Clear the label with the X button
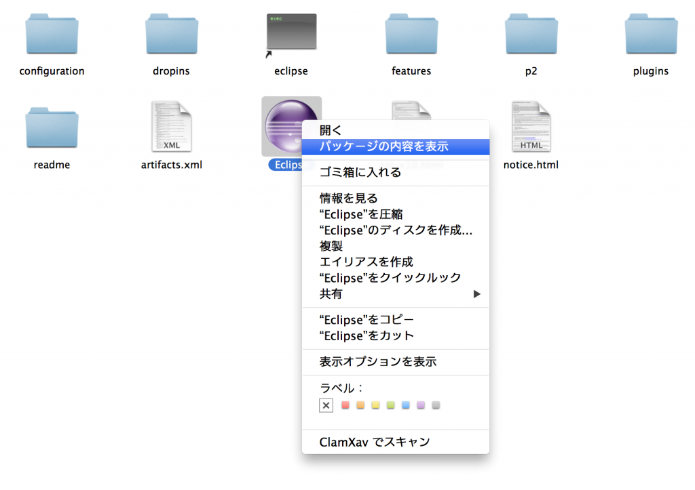 pyautogui.click(x=326, y=405)
